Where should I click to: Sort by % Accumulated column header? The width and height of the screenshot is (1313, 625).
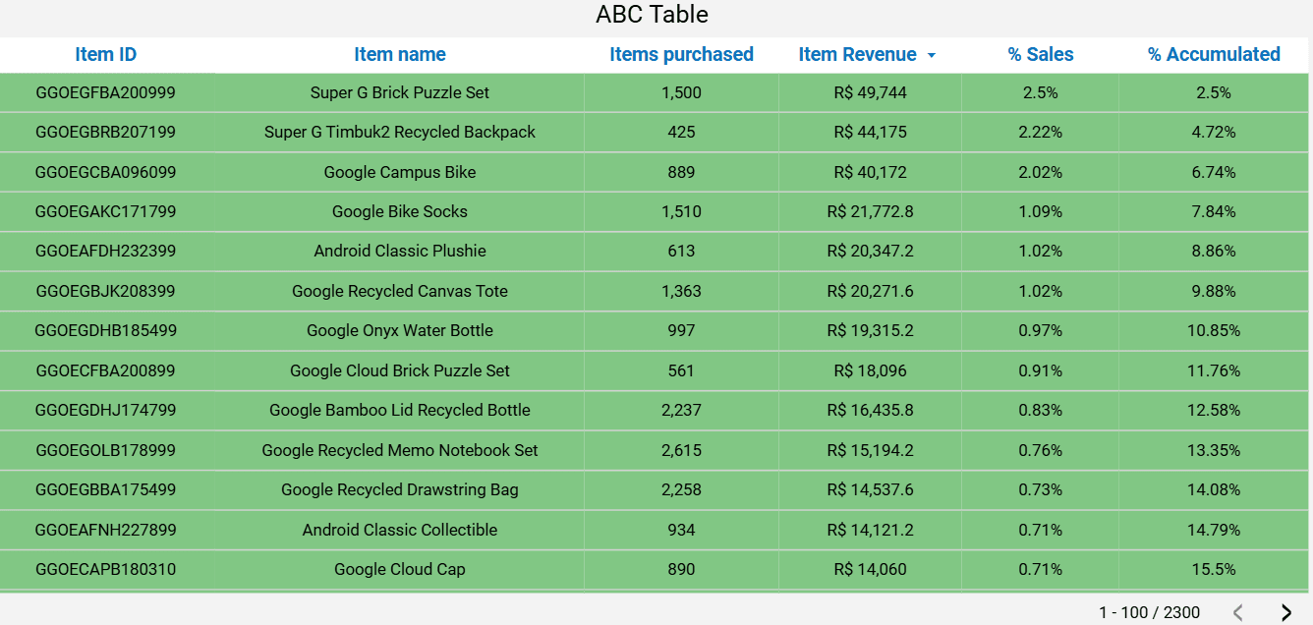[x=1214, y=55]
